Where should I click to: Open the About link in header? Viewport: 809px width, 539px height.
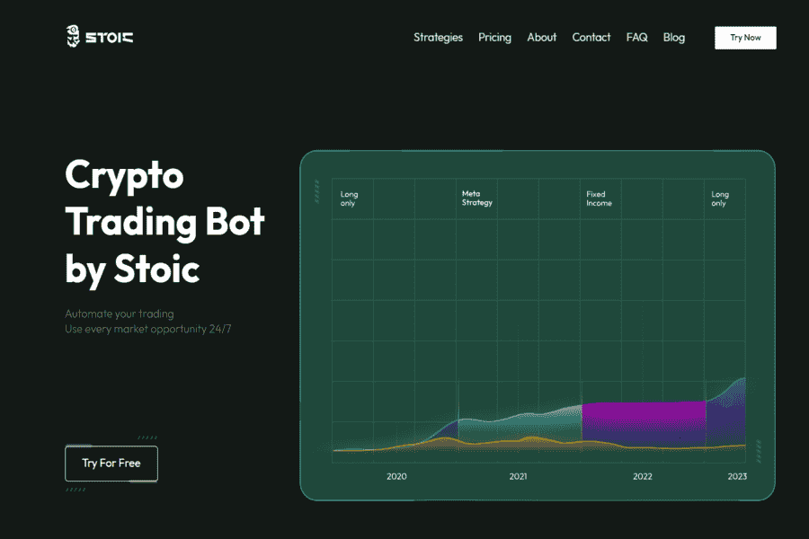coord(541,38)
